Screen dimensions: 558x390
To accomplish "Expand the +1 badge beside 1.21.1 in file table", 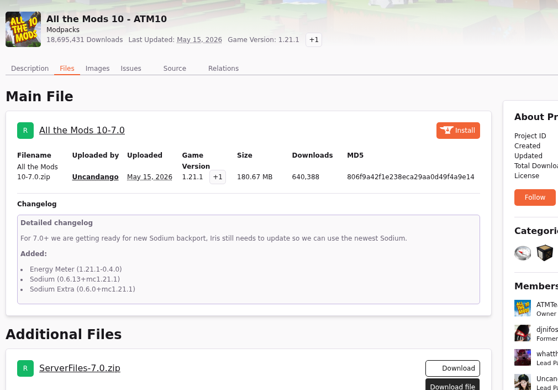I will coord(218,177).
